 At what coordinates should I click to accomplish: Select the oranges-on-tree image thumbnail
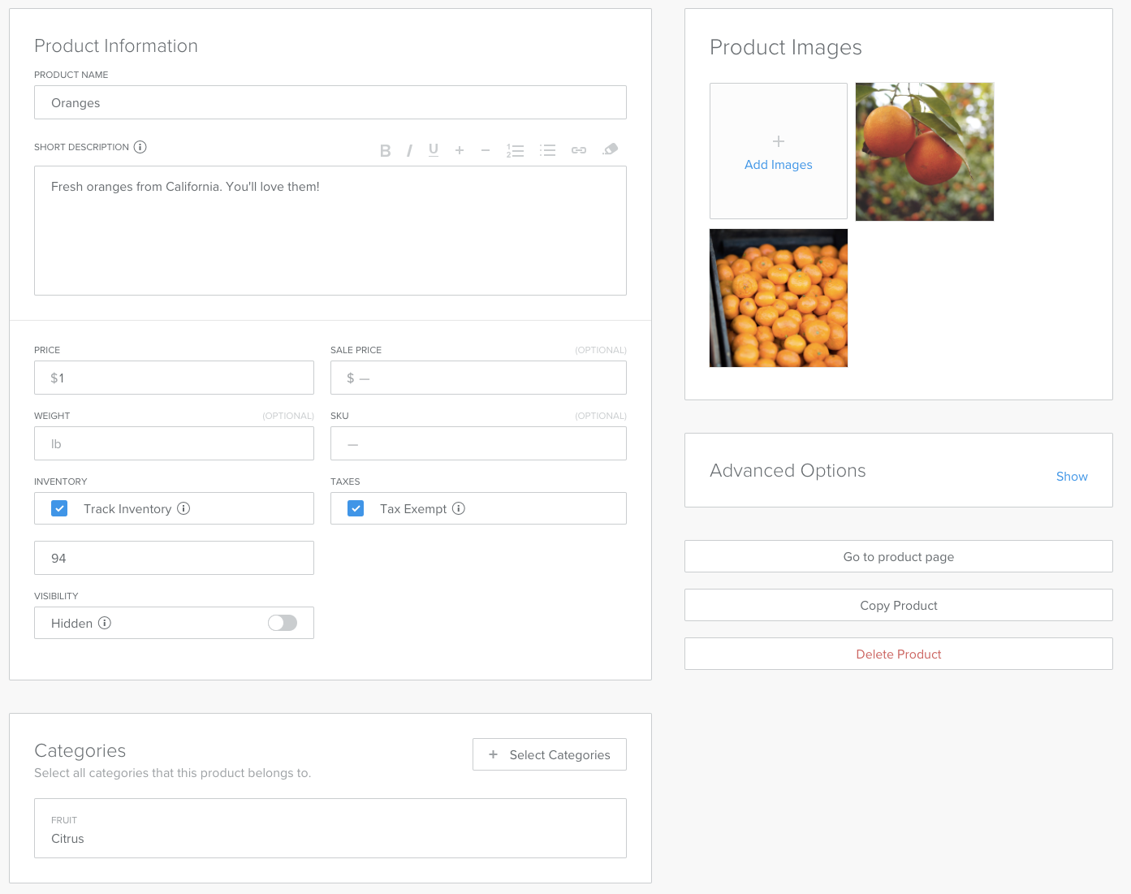tap(924, 151)
